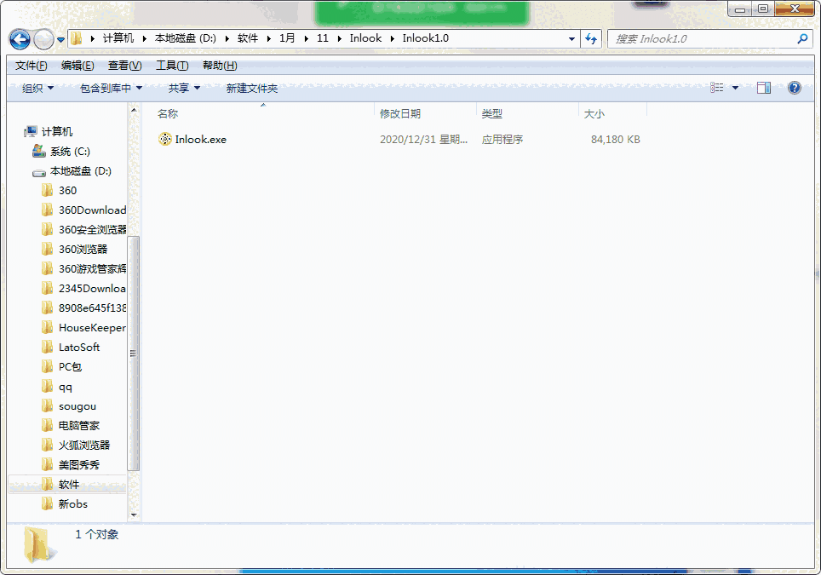Click the 搜索 Inlook1.0 search field
Viewport: 821px width, 575px height.
tap(700, 39)
